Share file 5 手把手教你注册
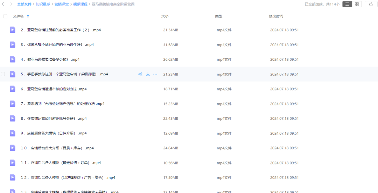The height and width of the screenshot is (193, 378). pyautogui.click(x=140, y=74)
